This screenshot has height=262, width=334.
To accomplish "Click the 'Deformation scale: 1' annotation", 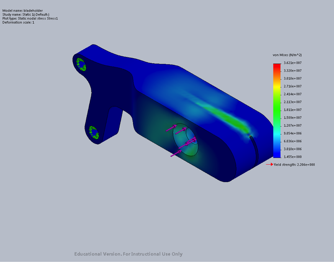I will 18,22.
